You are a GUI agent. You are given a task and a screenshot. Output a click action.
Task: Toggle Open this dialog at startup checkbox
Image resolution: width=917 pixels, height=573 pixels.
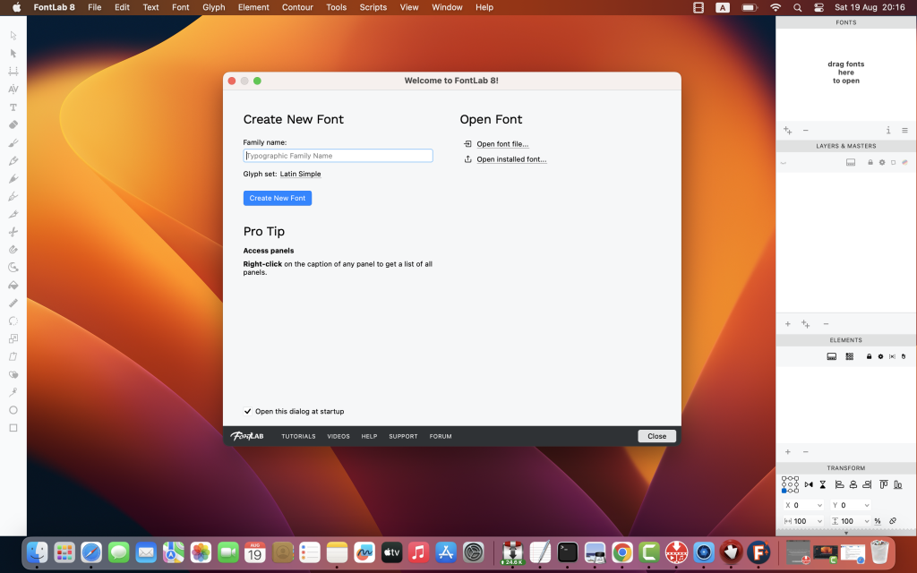point(247,412)
